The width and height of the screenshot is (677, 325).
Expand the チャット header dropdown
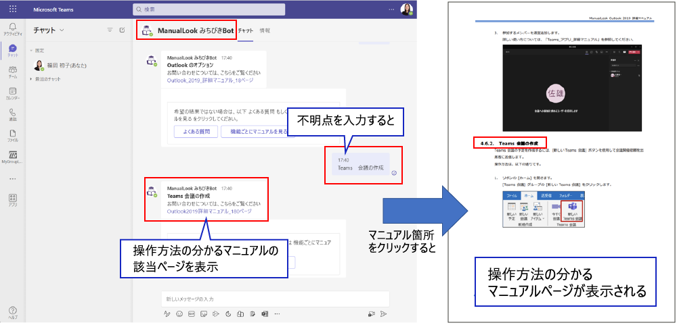click(x=62, y=30)
